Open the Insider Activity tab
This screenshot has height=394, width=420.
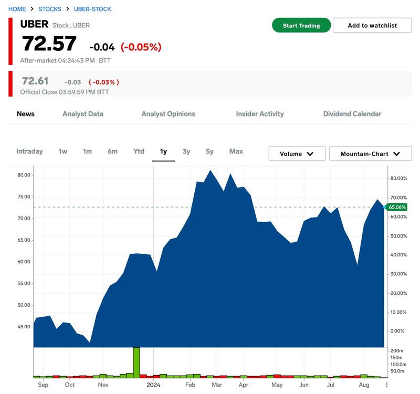click(x=260, y=114)
